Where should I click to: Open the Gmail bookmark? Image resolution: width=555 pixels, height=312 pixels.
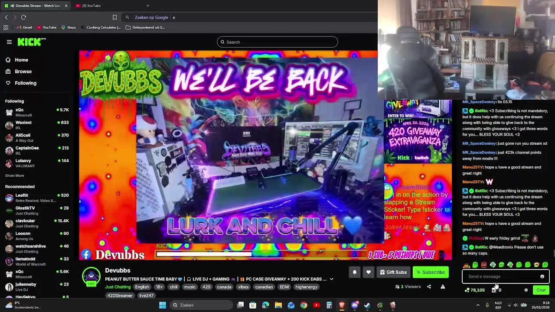[x=24, y=27]
